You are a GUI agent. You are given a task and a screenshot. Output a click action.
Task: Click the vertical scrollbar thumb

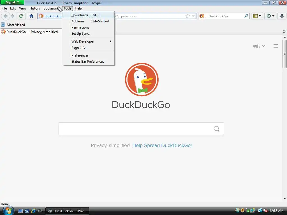click(285, 54)
